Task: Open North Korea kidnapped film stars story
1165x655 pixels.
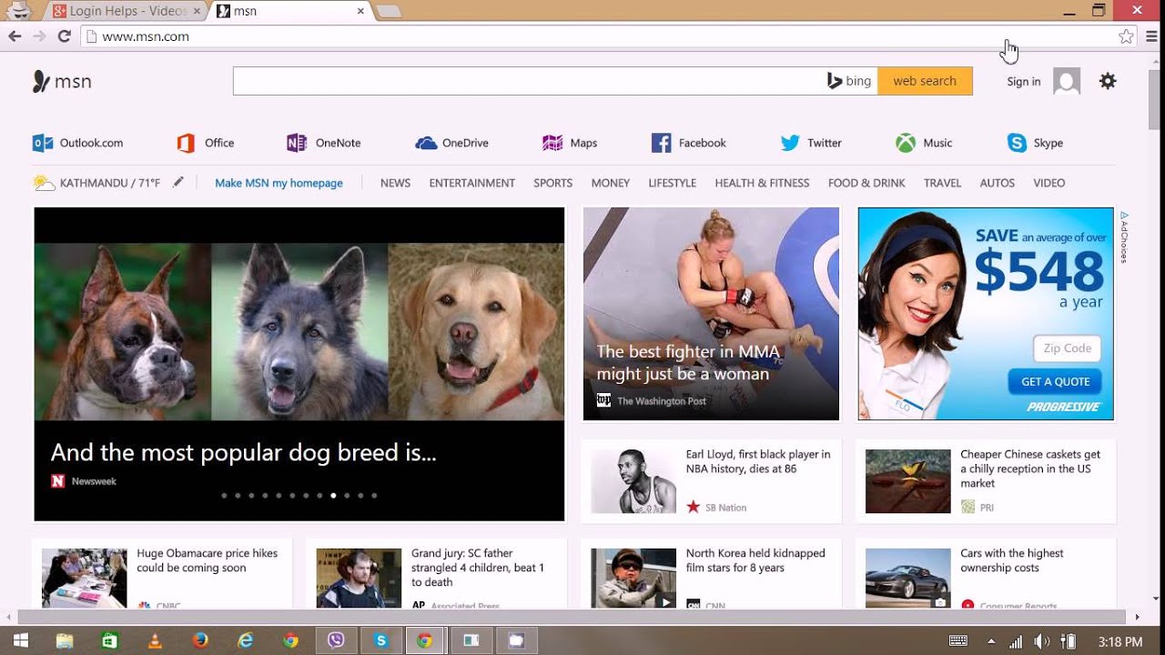Action: coord(755,560)
